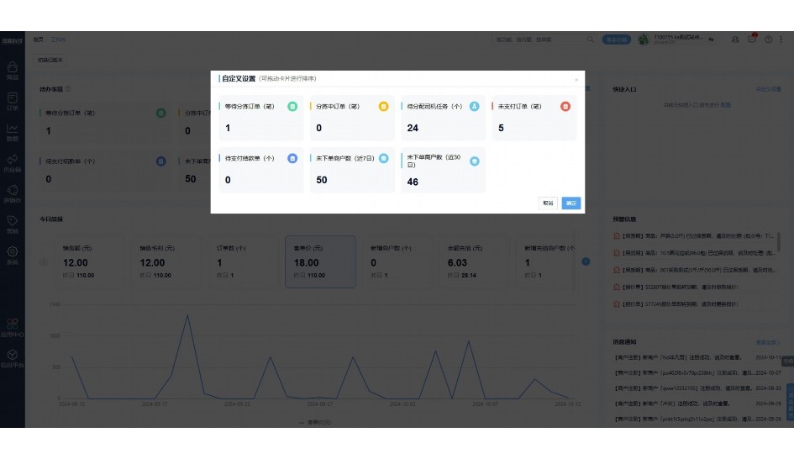Click the 未下单商户数 (近30日) card icon

pyautogui.click(x=474, y=161)
